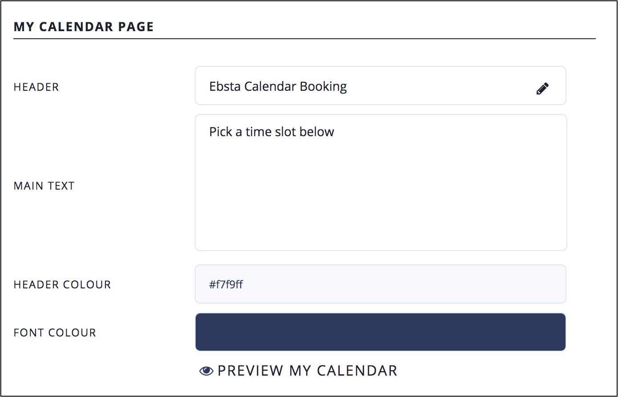Select the Header Colour hex field
618x397 pixels.
(x=381, y=284)
